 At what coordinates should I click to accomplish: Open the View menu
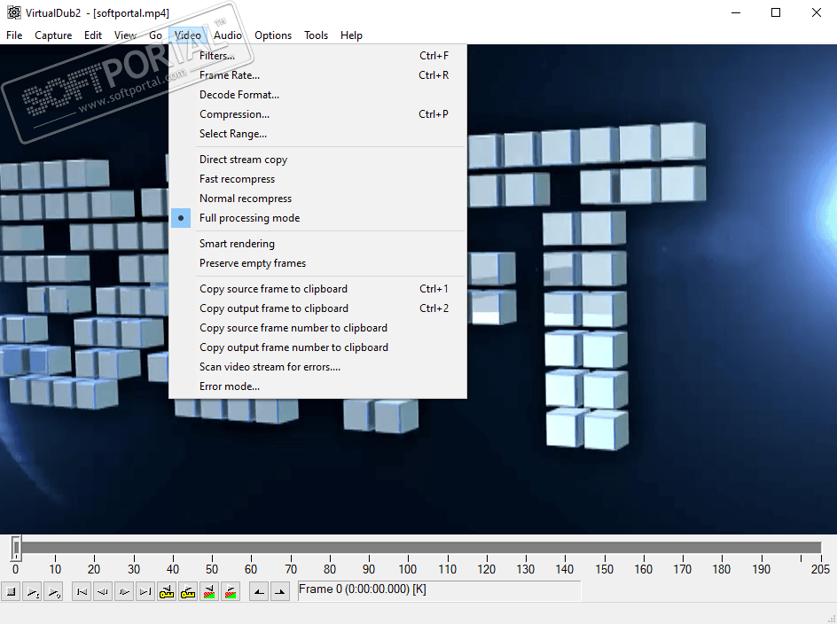pos(125,35)
